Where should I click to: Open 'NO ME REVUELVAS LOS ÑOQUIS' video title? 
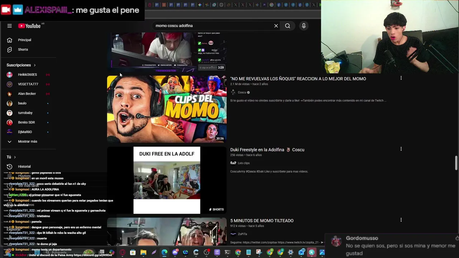pyautogui.click(x=298, y=79)
